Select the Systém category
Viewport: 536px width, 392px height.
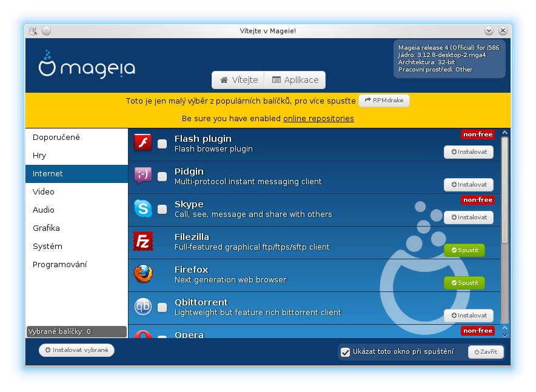coord(76,247)
